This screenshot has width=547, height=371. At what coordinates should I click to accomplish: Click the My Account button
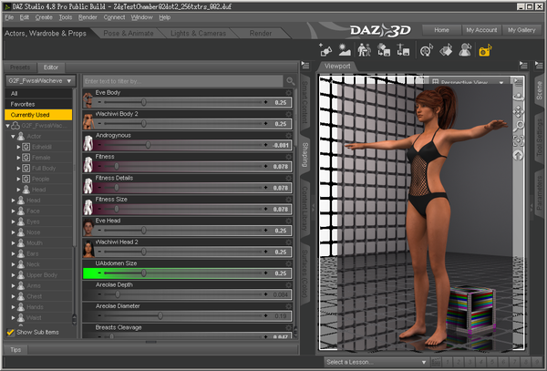coord(481,30)
